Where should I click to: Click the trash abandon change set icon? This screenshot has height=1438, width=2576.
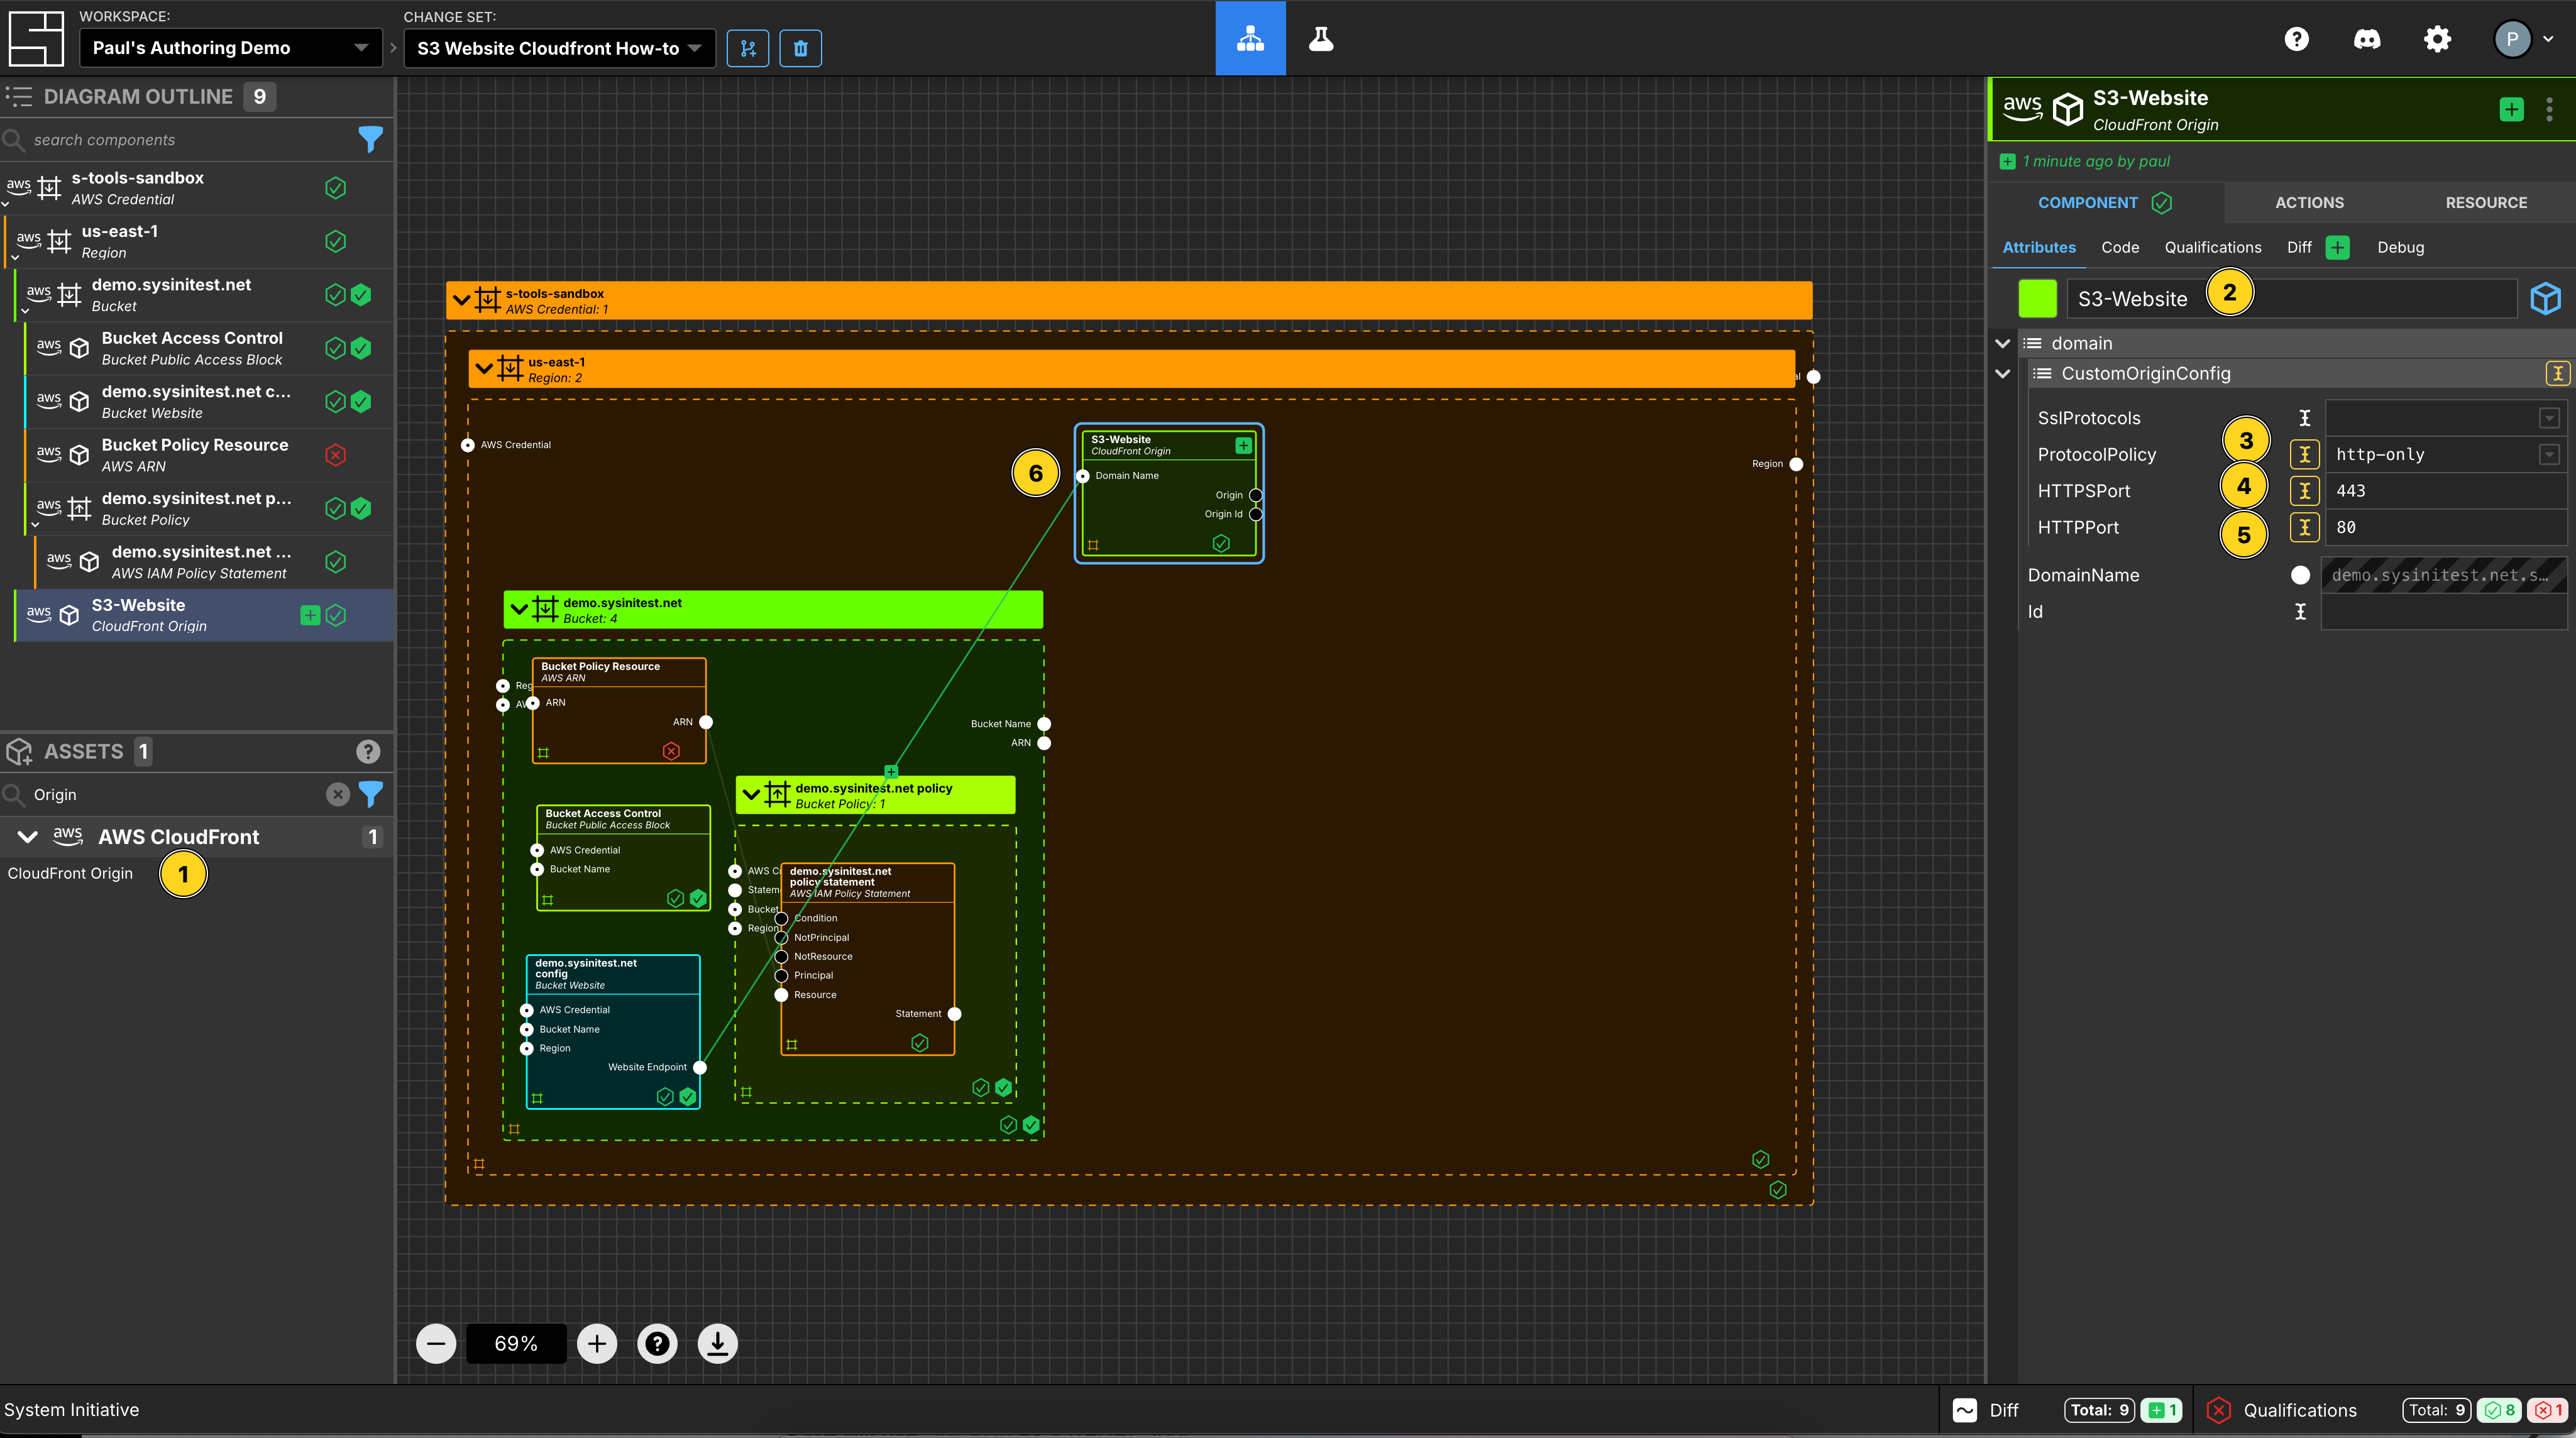point(800,48)
